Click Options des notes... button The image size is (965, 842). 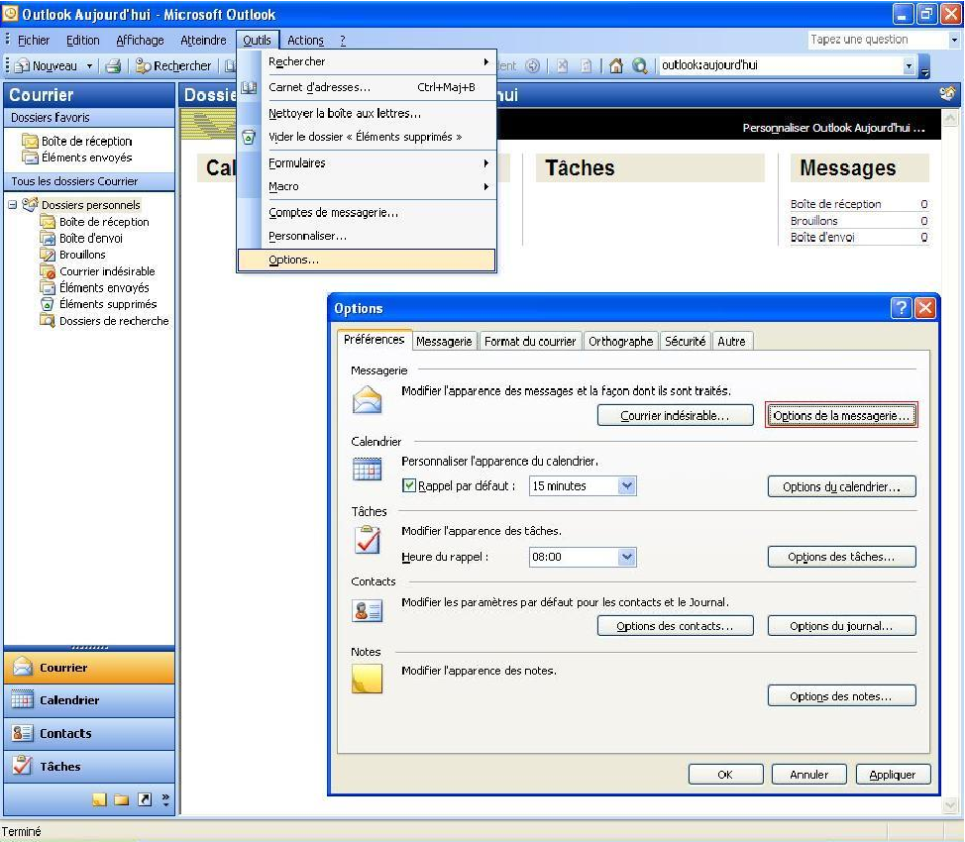click(x=841, y=696)
